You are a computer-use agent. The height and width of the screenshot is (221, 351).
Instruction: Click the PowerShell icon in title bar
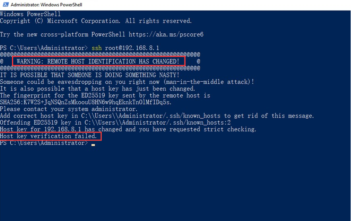point(6,4)
